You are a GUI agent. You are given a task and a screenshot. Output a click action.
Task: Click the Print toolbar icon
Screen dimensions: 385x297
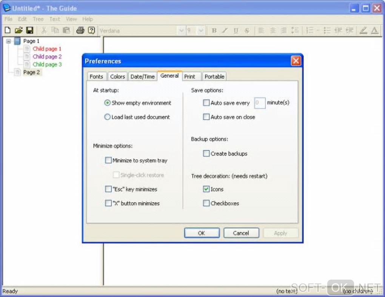[80, 30]
